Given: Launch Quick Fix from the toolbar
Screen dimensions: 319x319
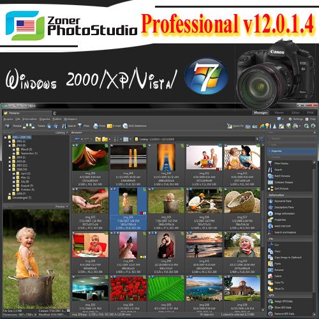Looking at the screenshot, I should [235, 126].
